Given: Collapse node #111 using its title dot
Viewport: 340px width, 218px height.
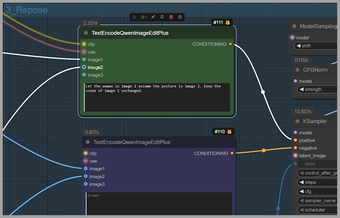Looking at the screenshot, I should point(86,33).
